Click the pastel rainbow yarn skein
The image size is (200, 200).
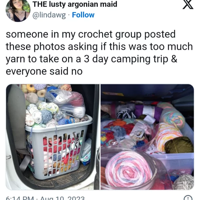pos(172,115)
